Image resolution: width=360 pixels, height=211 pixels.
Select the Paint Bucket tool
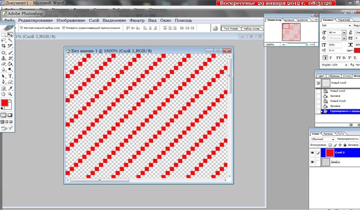coord(10,64)
